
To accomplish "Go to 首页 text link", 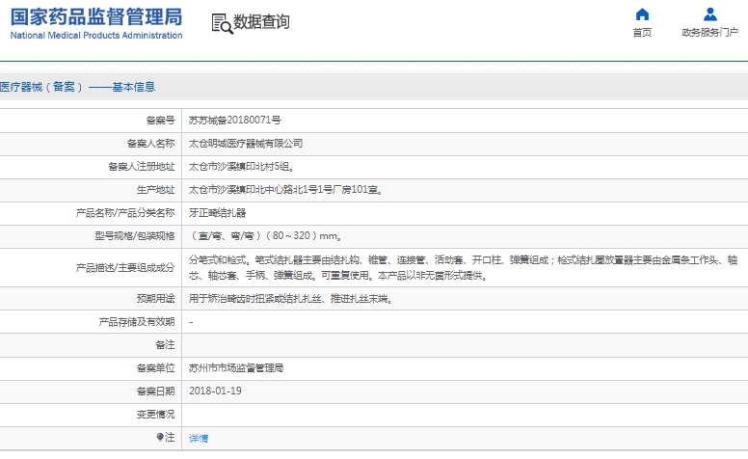I will 642,33.
